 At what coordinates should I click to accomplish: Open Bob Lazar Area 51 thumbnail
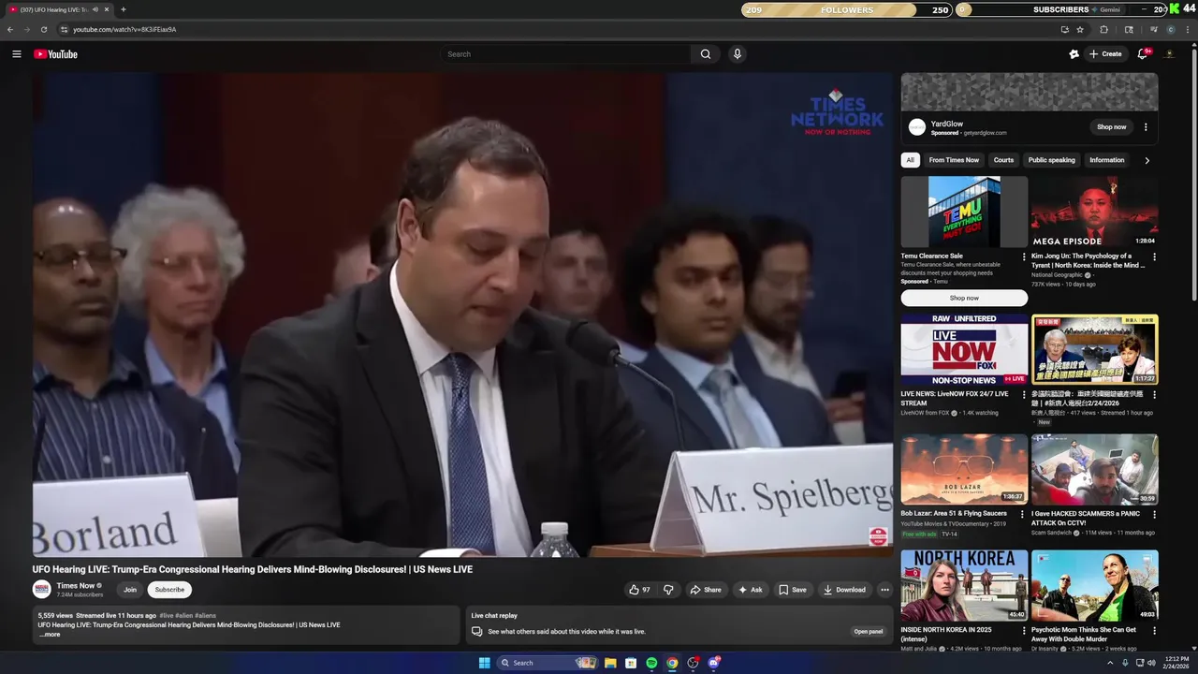pyautogui.click(x=964, y=469)
